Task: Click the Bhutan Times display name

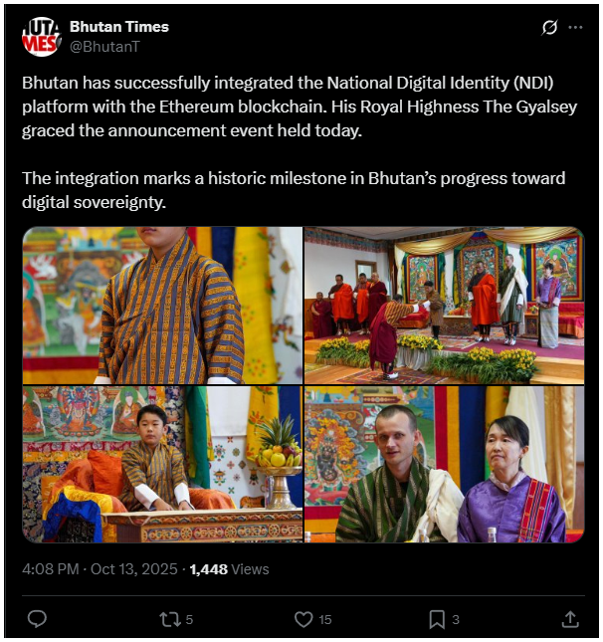Action: tap(119, 26)
